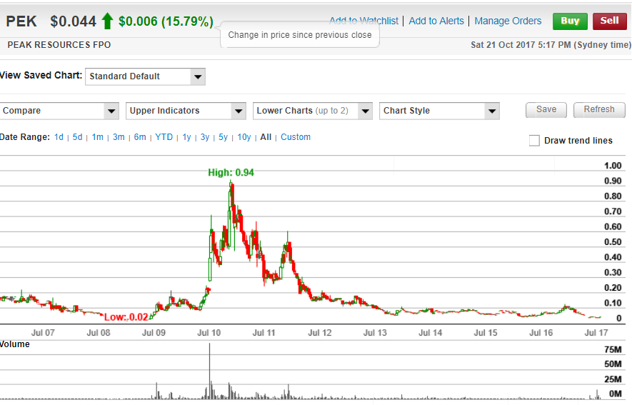Open the Chart Style dropdown
This screenshot has height=405, width=632.
439,111
